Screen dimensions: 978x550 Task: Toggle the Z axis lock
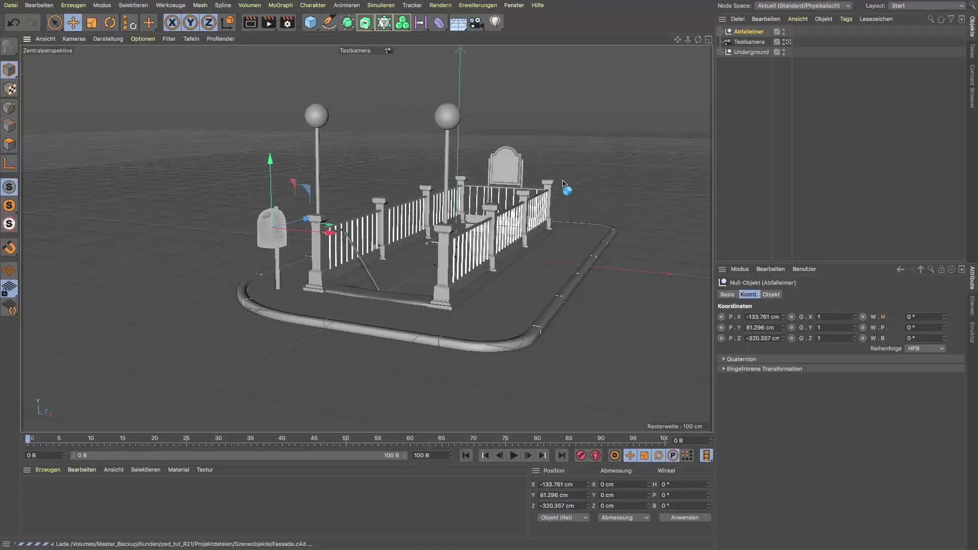click(209, 22)
